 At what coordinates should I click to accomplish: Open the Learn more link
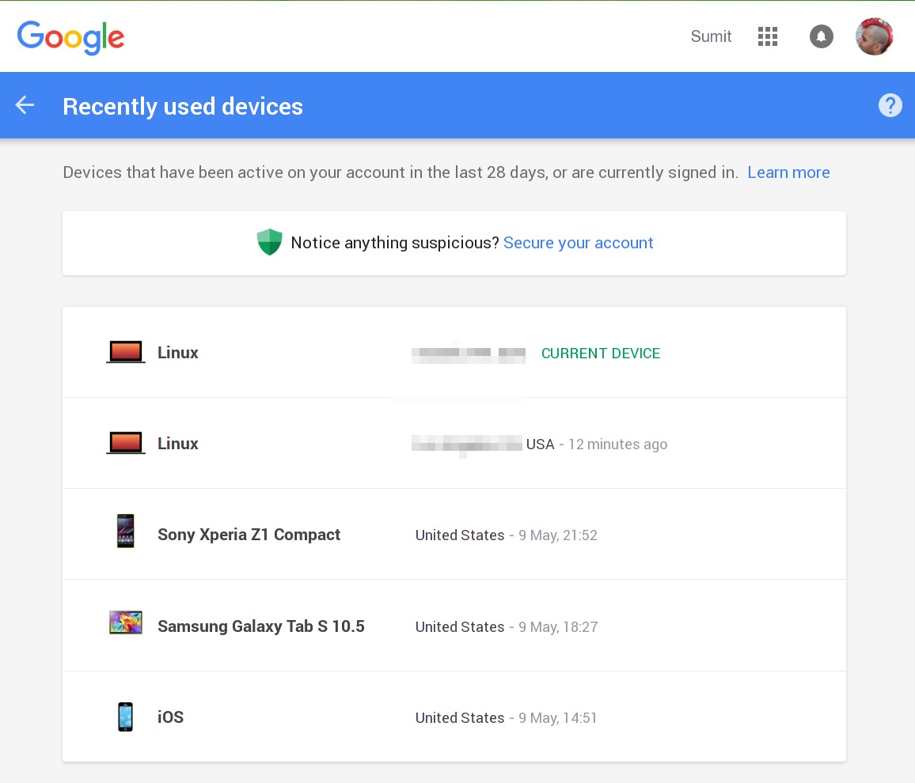(x=788, y=172)
